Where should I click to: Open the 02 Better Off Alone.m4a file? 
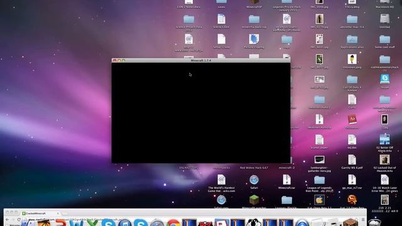[384, 139]
